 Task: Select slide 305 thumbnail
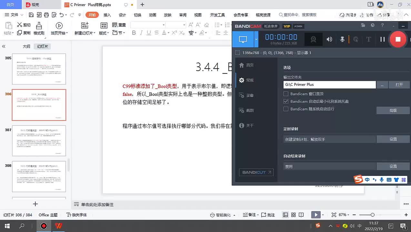point(39,69)
